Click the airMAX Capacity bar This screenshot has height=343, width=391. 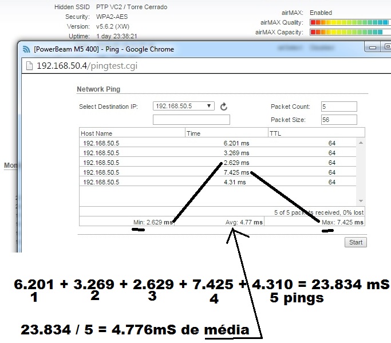(350, 32)
